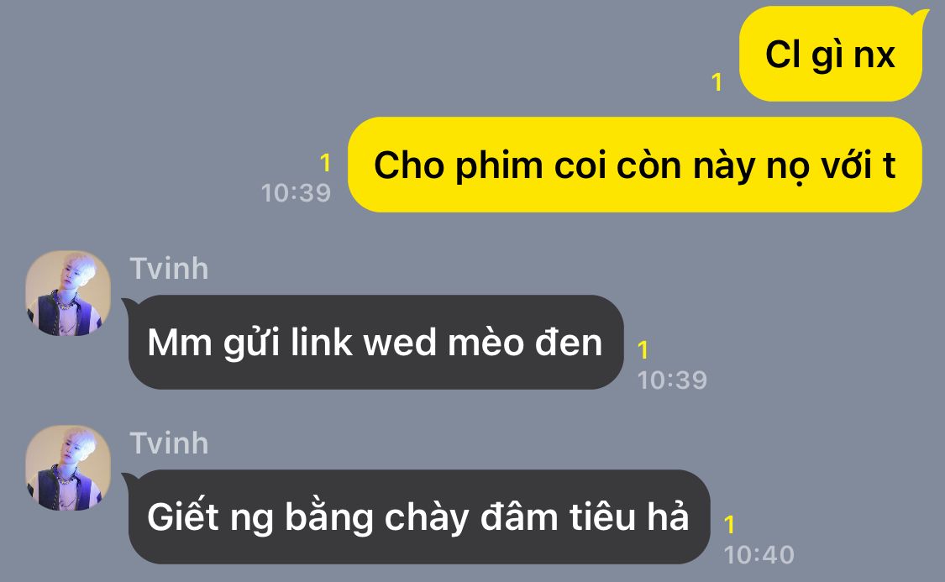Click the 10:39 timestamp right of the dark bubble
This screenshot has width=945, height=582.
point(672,380)
